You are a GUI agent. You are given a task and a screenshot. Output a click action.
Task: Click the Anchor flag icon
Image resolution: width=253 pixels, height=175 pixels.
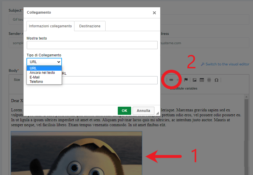186,80
